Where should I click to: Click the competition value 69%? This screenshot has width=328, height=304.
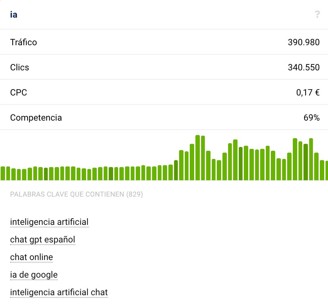311,117
